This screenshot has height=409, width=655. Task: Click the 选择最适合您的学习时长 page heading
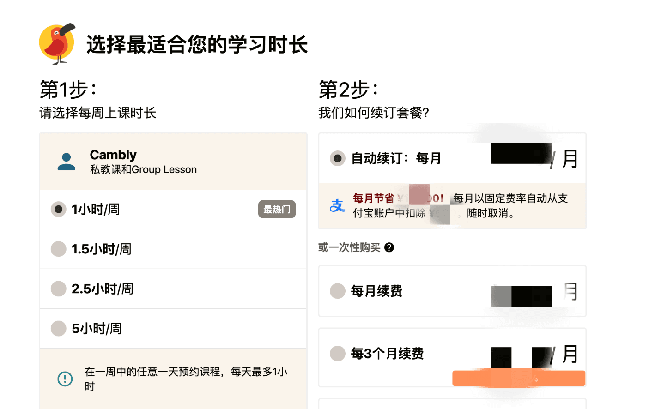tap(197, 44)
